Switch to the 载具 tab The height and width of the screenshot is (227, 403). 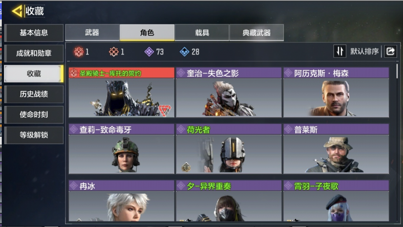202,33
